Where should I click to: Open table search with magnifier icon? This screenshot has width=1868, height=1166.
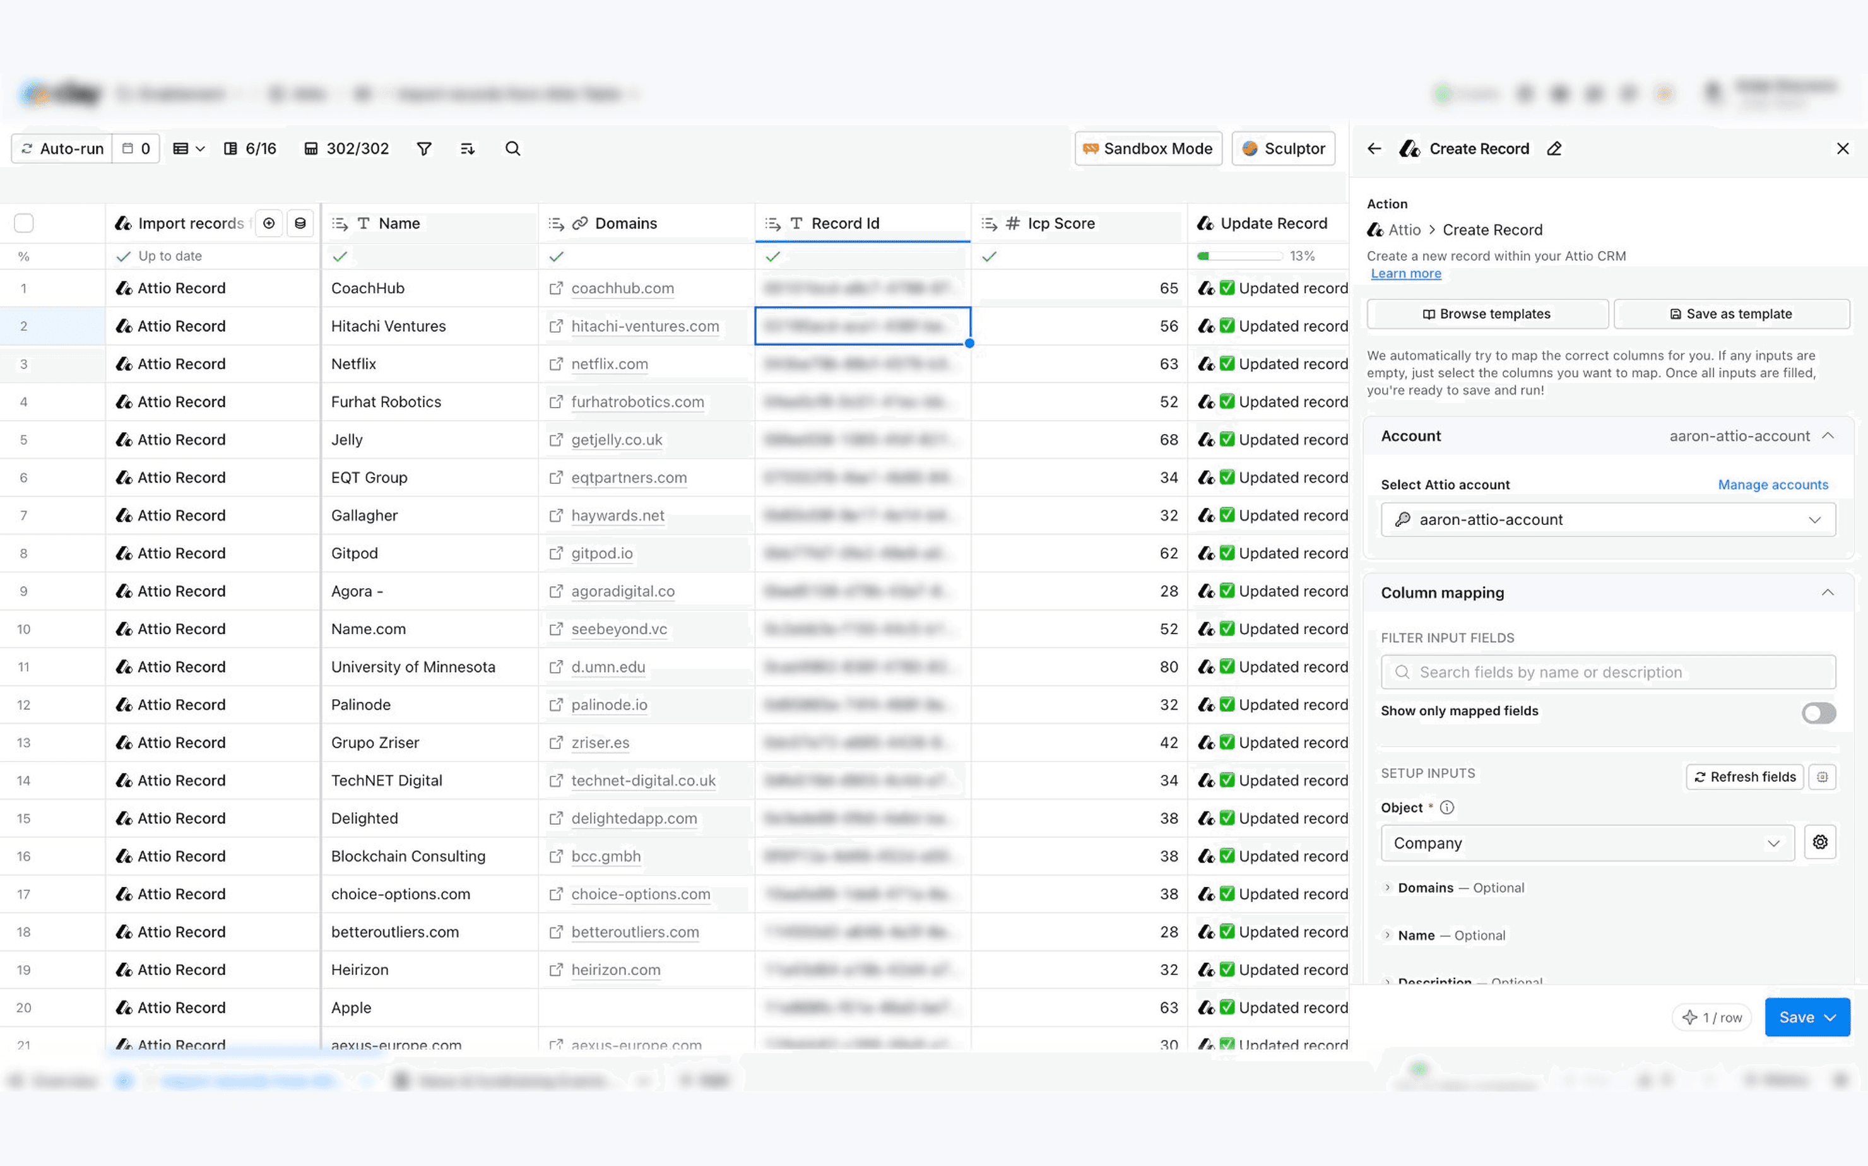513,149
